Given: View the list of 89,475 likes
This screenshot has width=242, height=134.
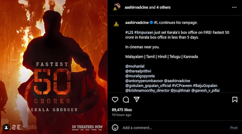Looking at the screenshot, I should coord(122,110).
